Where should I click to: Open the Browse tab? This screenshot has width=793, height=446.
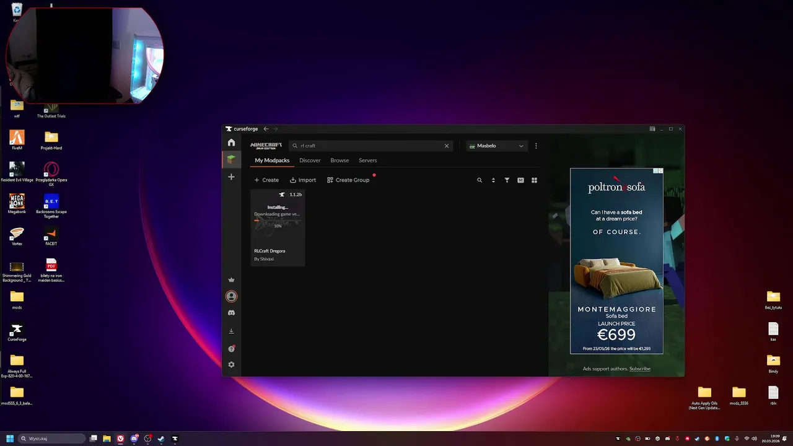(340, 160)
